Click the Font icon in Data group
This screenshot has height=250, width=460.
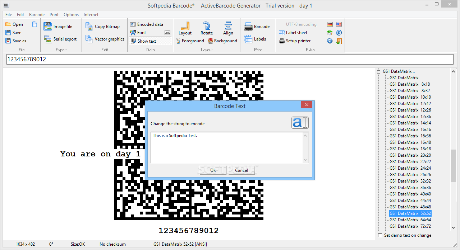[x=133, y=33]
